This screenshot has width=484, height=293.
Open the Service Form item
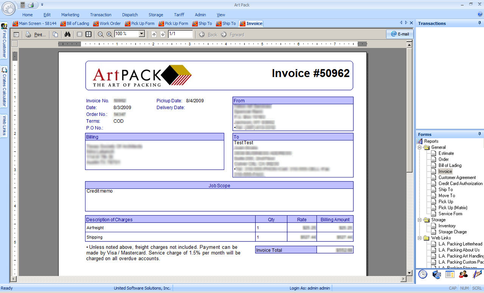(x=450, y=214)
